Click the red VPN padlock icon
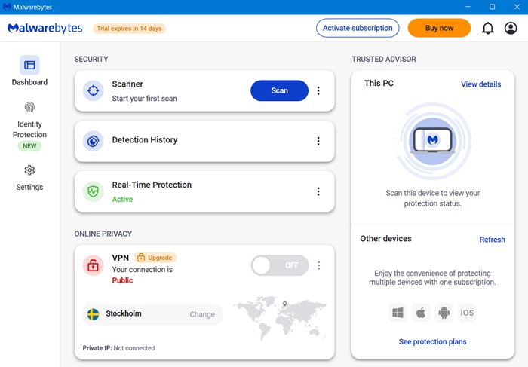The image size is (528, 367). coord(94,265)
